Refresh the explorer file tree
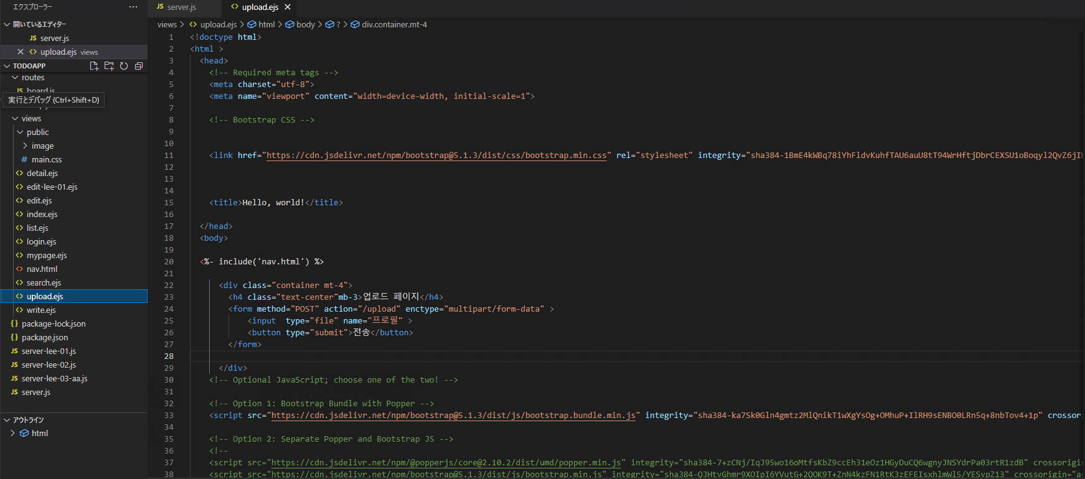This screenshot has height=479, width=1085. pyautogui.click(x=124, y=66)
